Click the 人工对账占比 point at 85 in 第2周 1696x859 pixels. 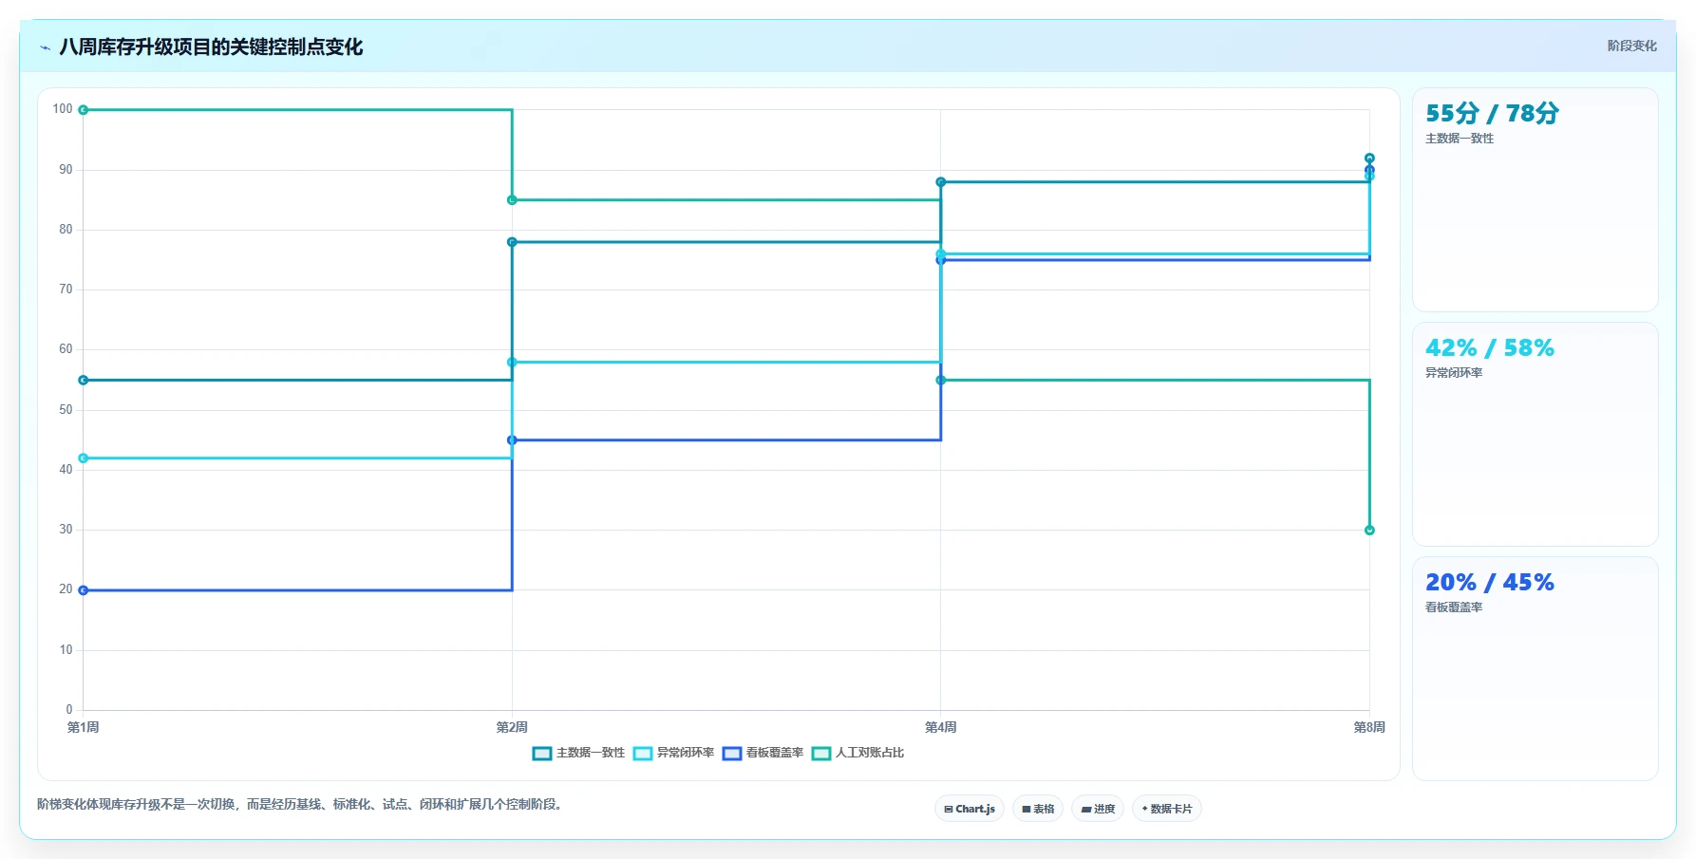coord(512,200)
